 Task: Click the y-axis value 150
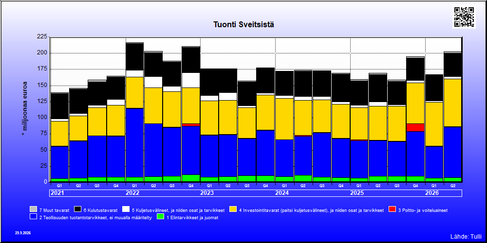(x=41, y=85)
